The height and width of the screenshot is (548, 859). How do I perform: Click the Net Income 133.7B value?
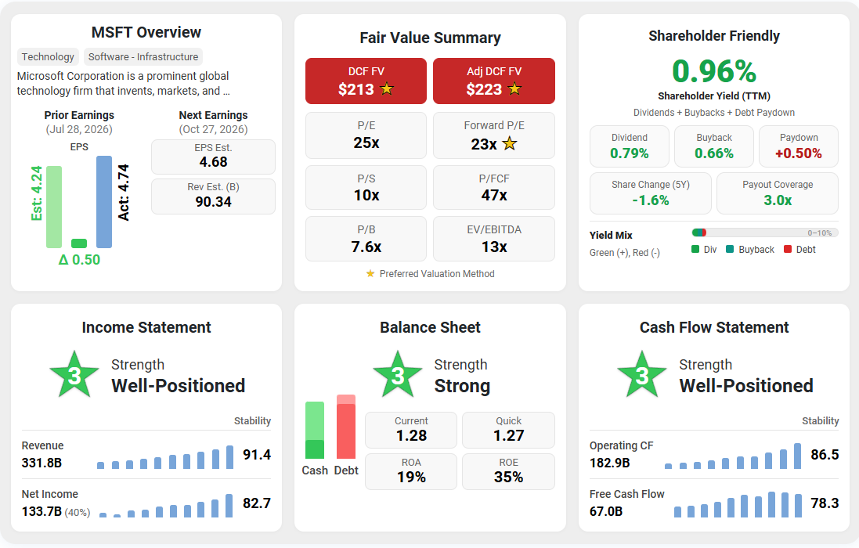42,511
